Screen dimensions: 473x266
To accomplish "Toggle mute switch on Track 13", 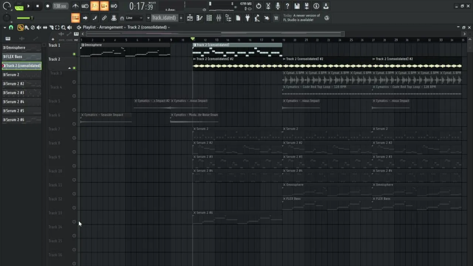I will pos(74,222).
